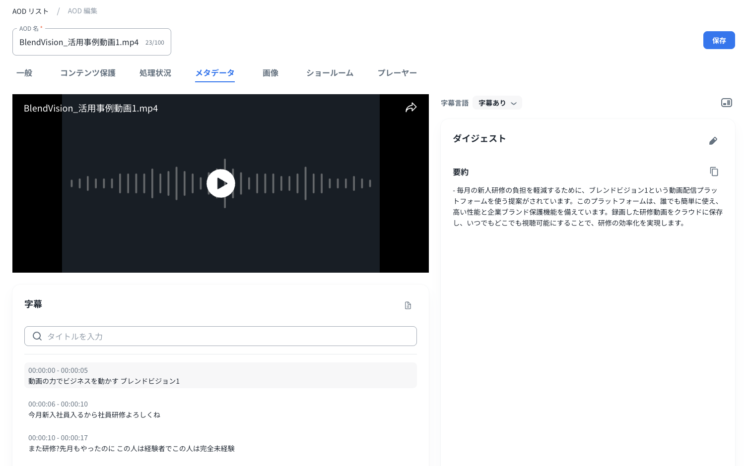The width and height of the screenshot is (748, 466).
Task: Select the 画像 tab
Action: [x=271, y=73]
